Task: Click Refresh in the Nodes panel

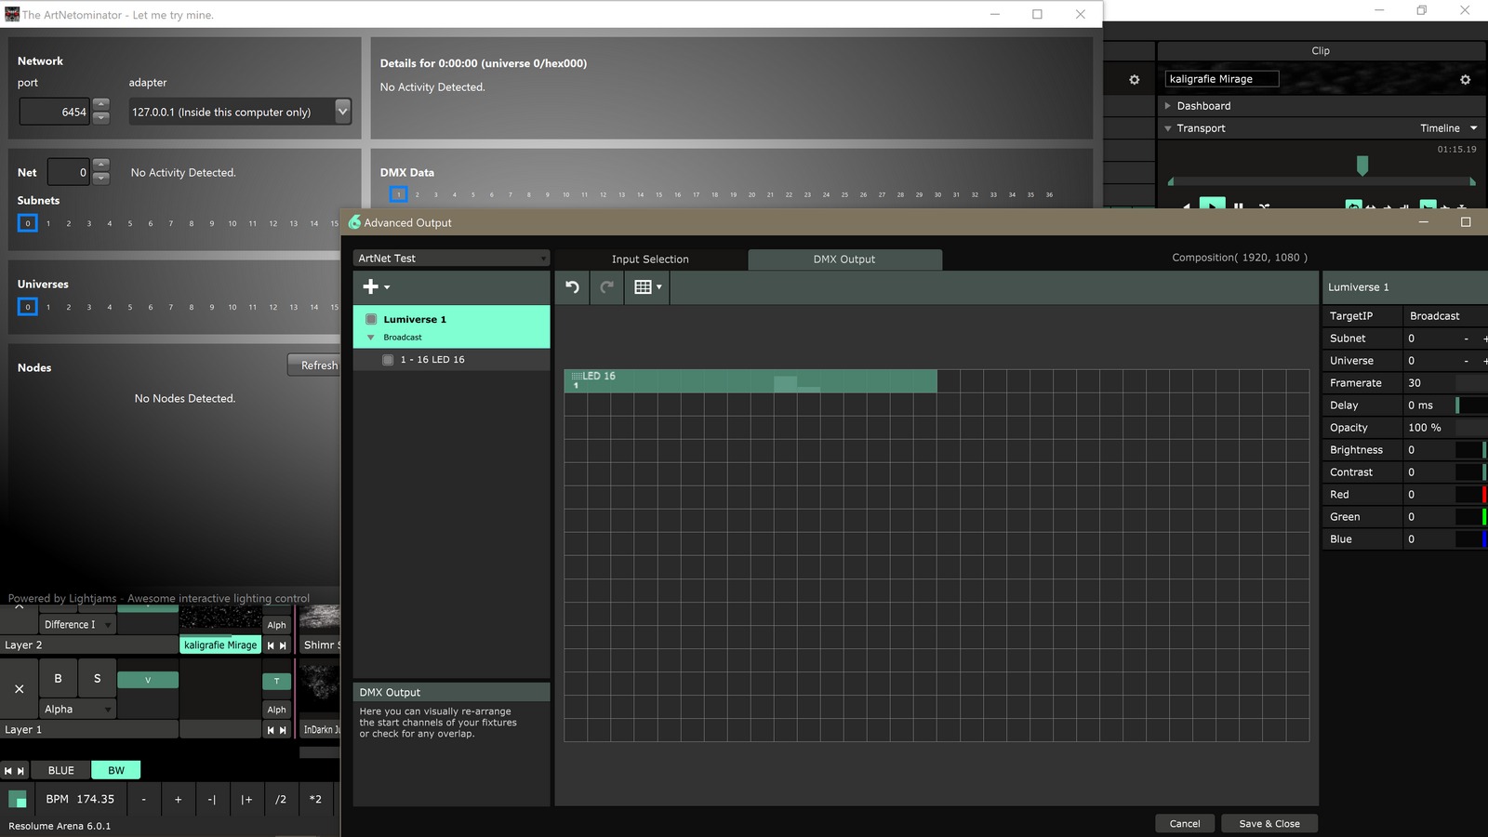Action: (x=318, y=365)
